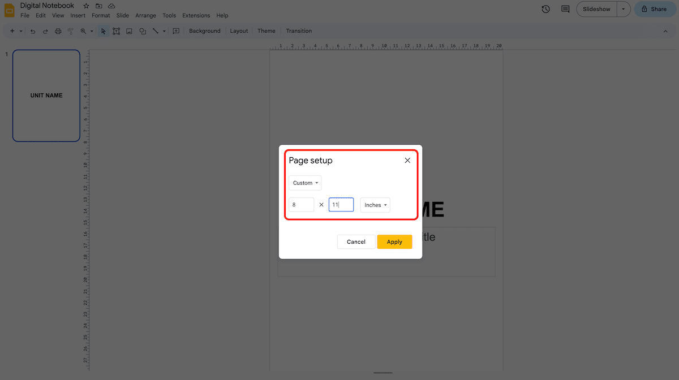Click the height field showing 11
Viewport: 679px width, 380px height.
click(341, 205)
